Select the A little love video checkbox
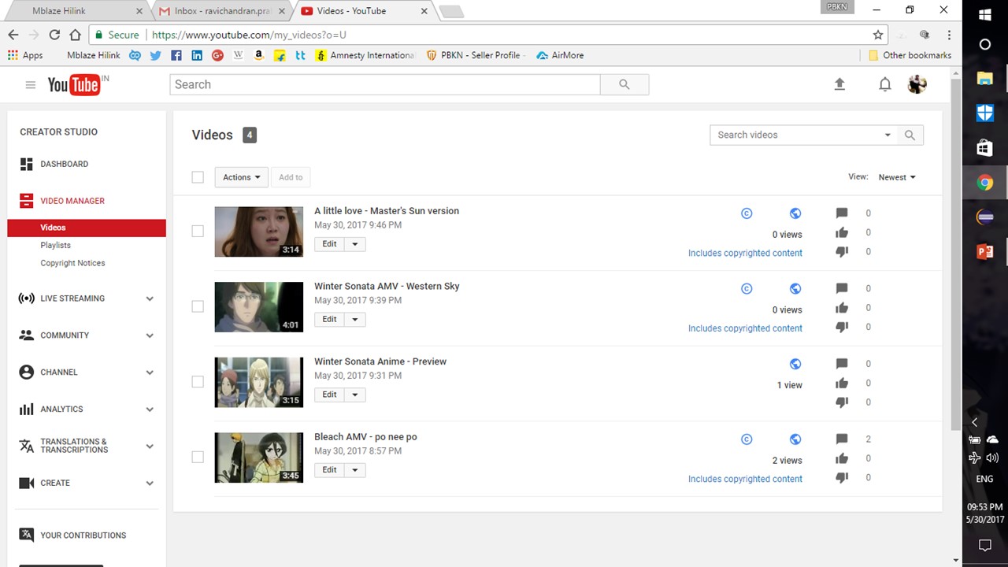 (x=198, y=231)
